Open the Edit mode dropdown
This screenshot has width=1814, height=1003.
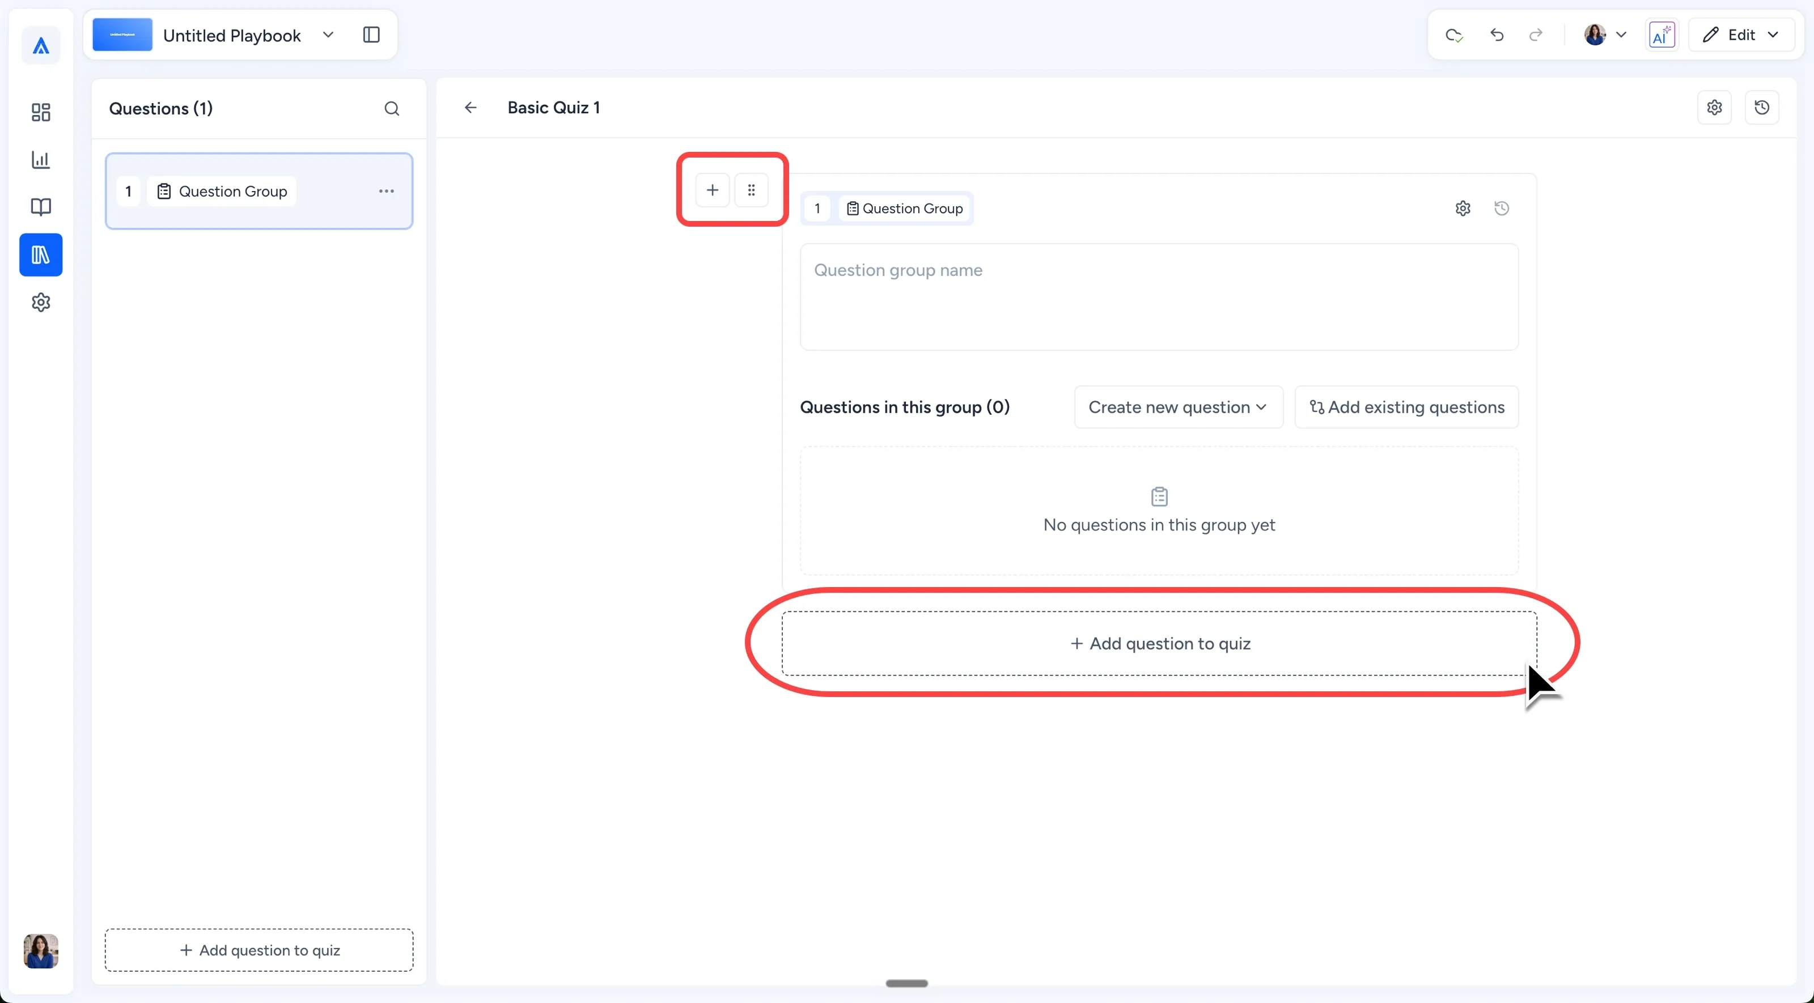[x=1741, y=35]
